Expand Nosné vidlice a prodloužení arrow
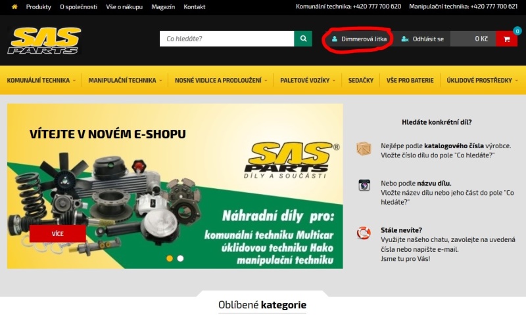 click(x=266, y=81)
